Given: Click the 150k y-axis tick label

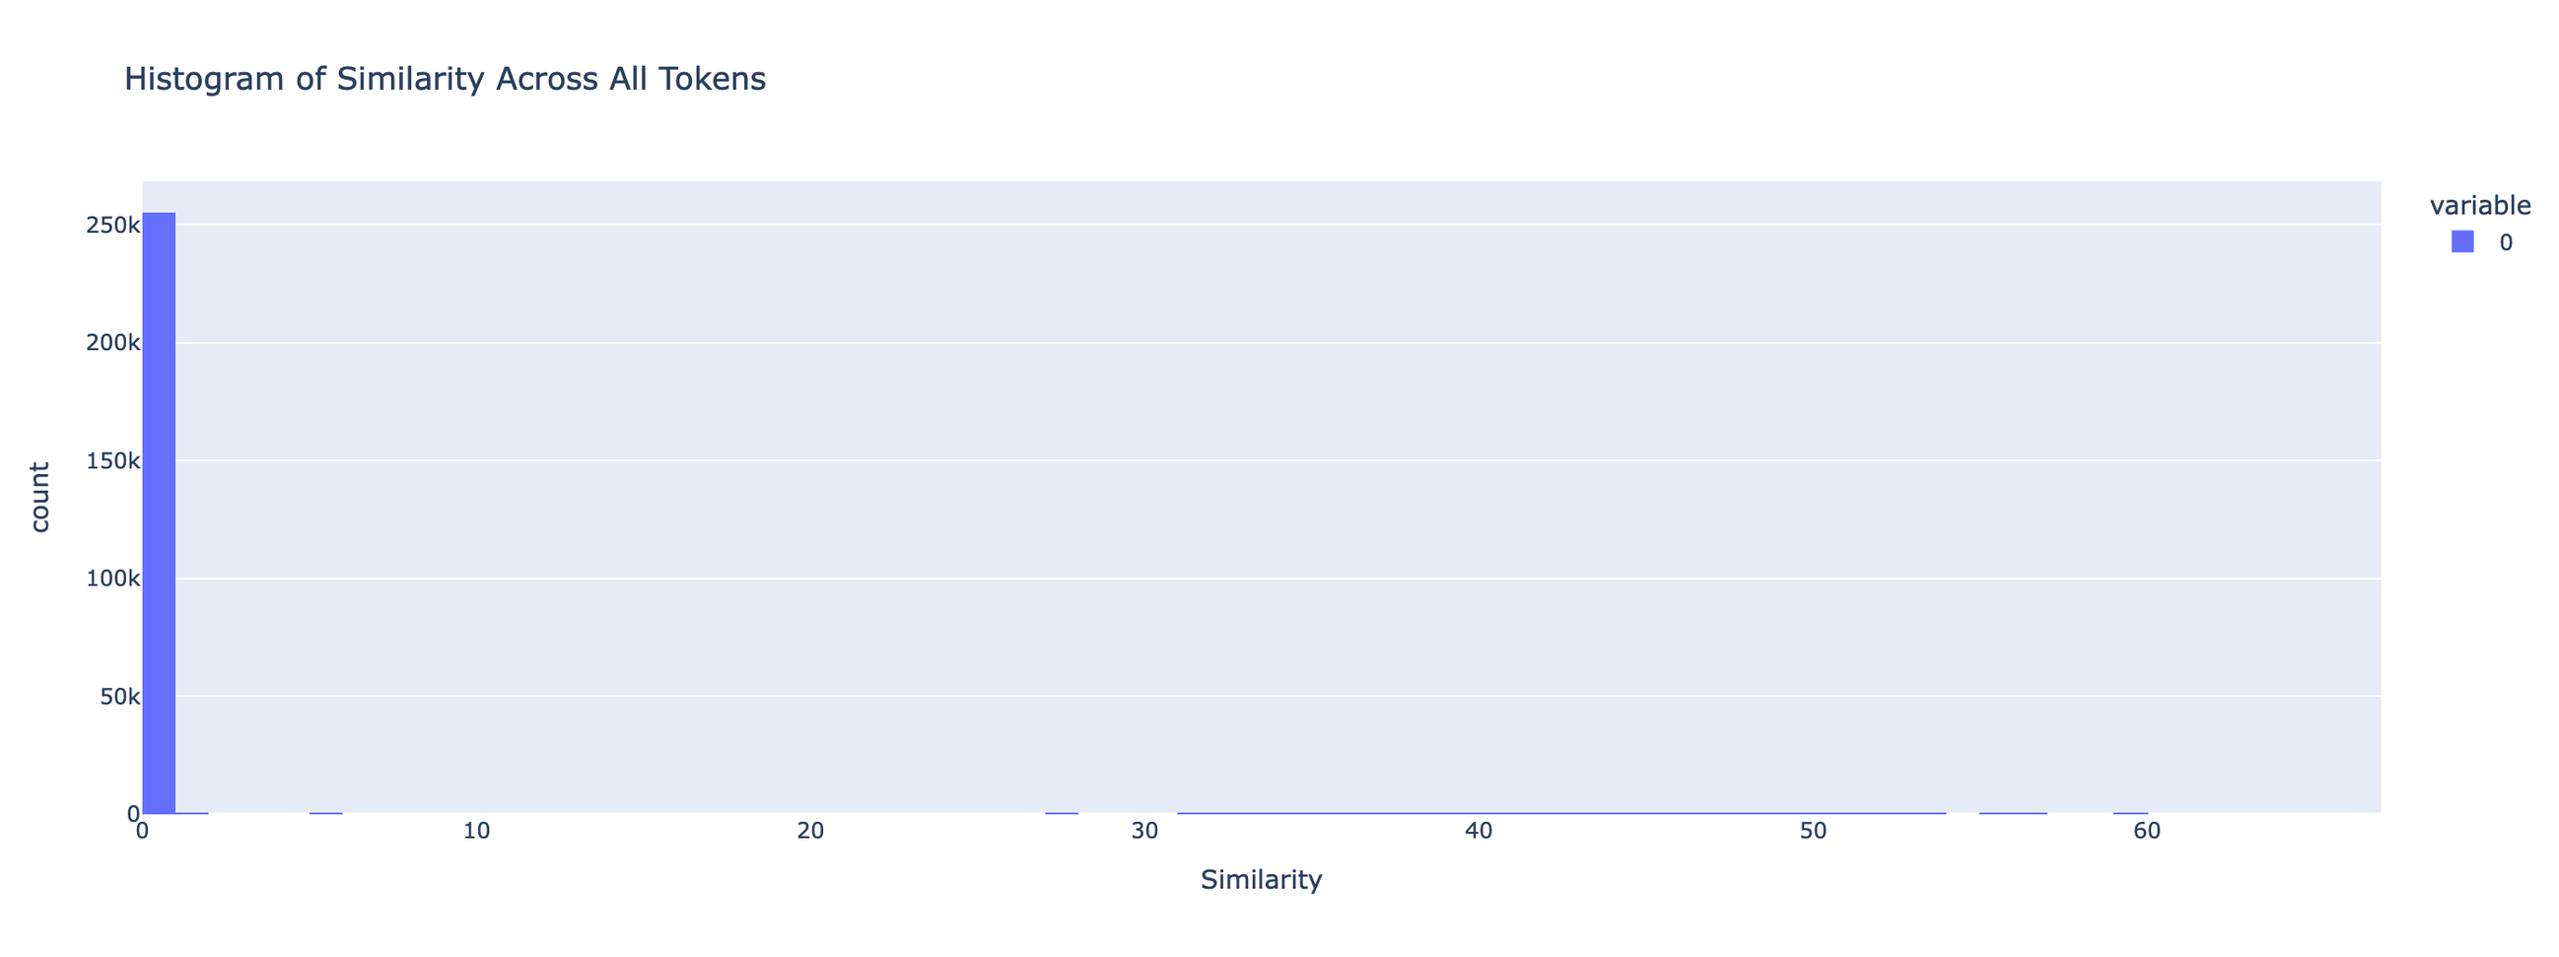Looking at the screenshot, I should tap(113, 460).
